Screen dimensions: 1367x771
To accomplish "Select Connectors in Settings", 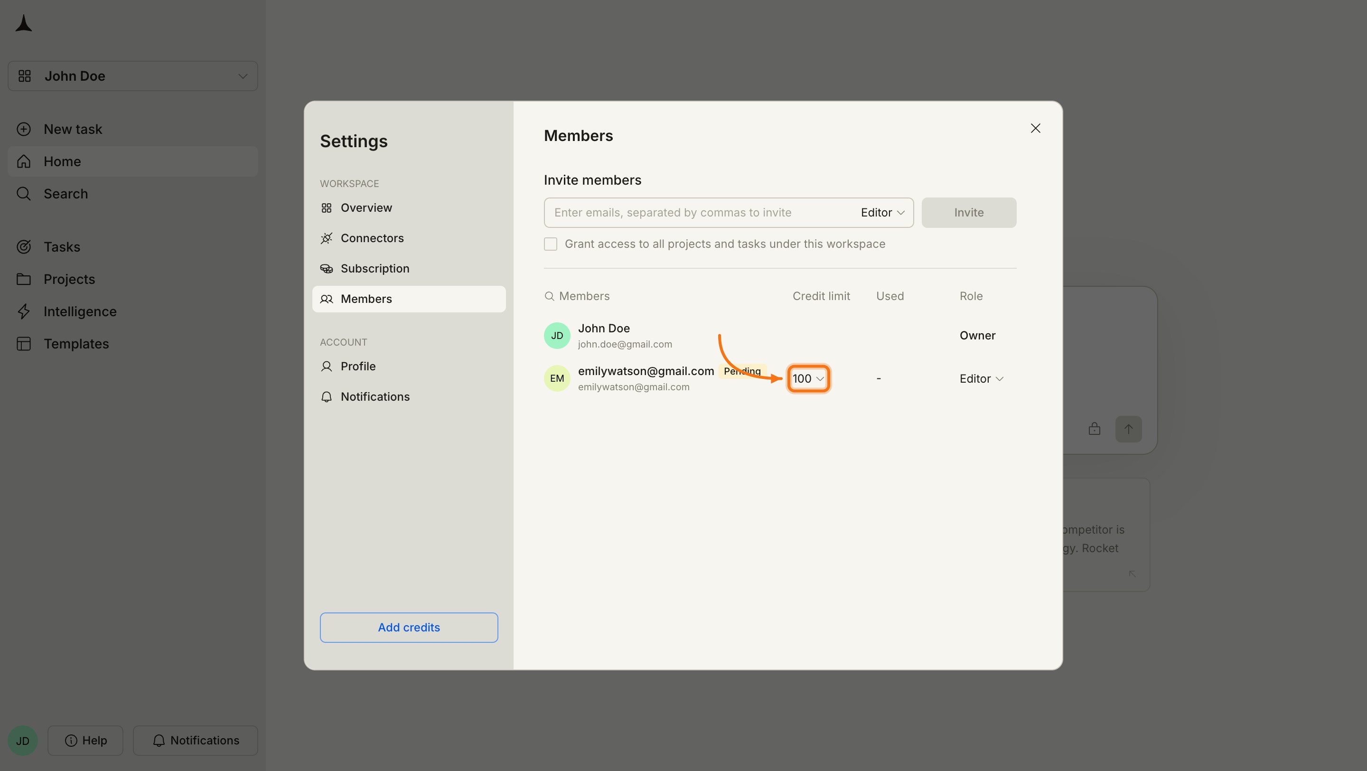I will (409, 238).
